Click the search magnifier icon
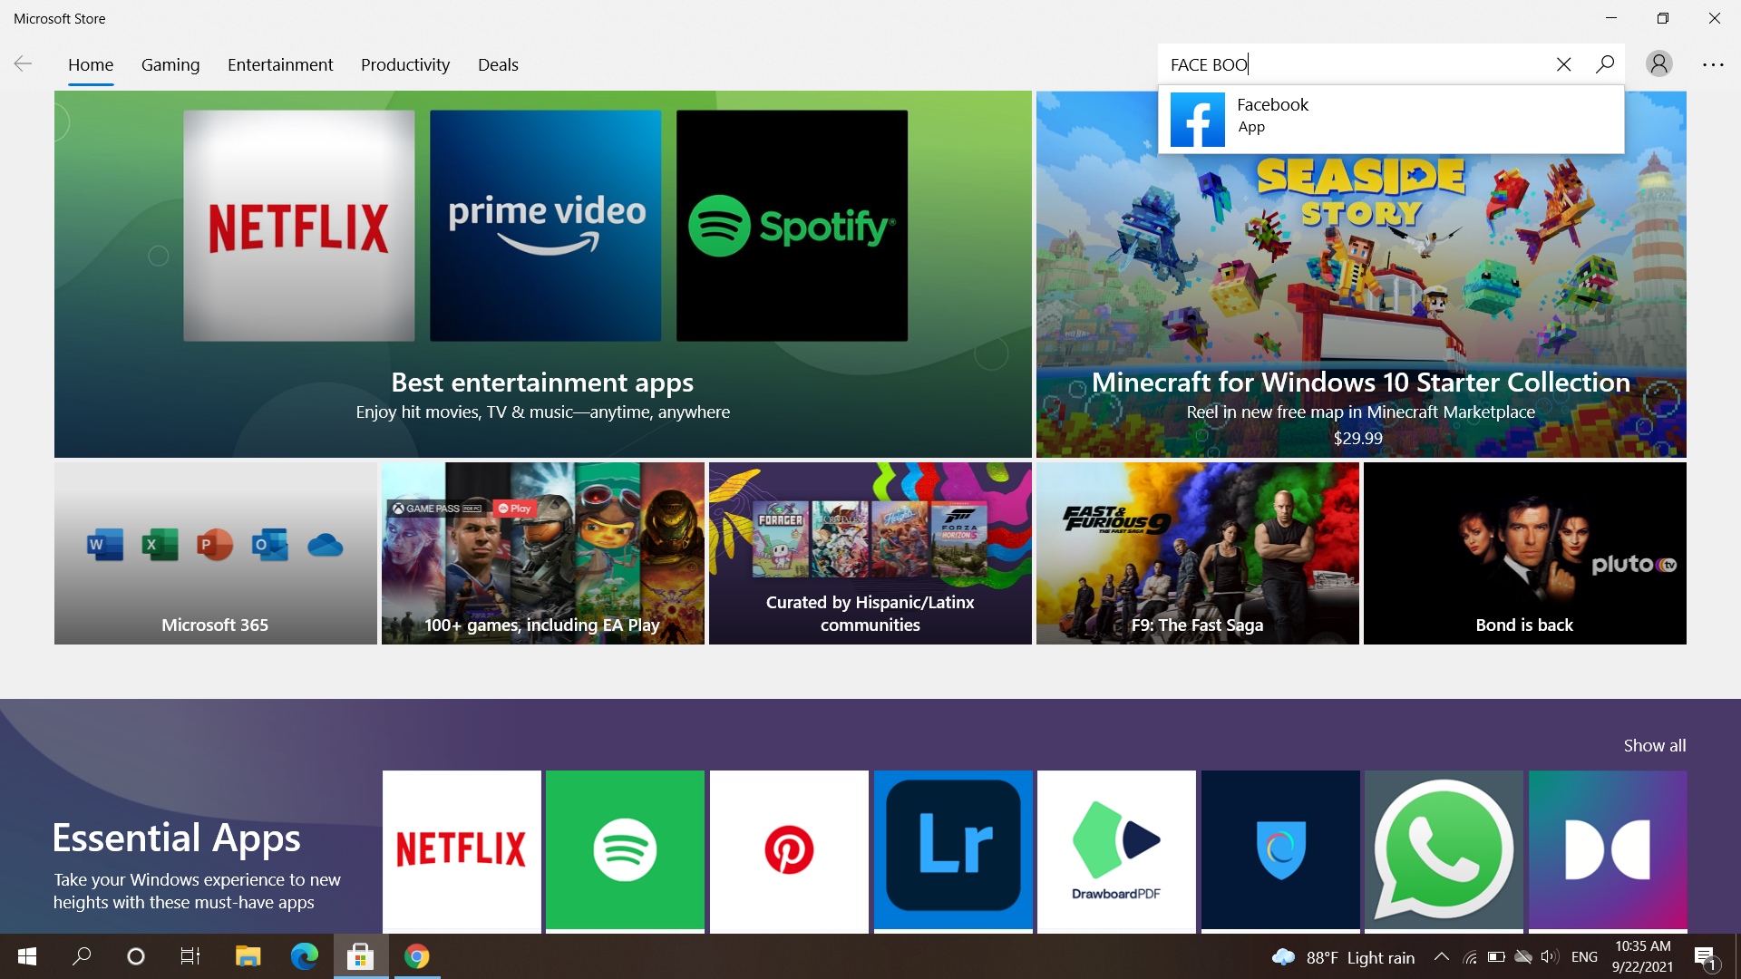 click(1605, 64)
